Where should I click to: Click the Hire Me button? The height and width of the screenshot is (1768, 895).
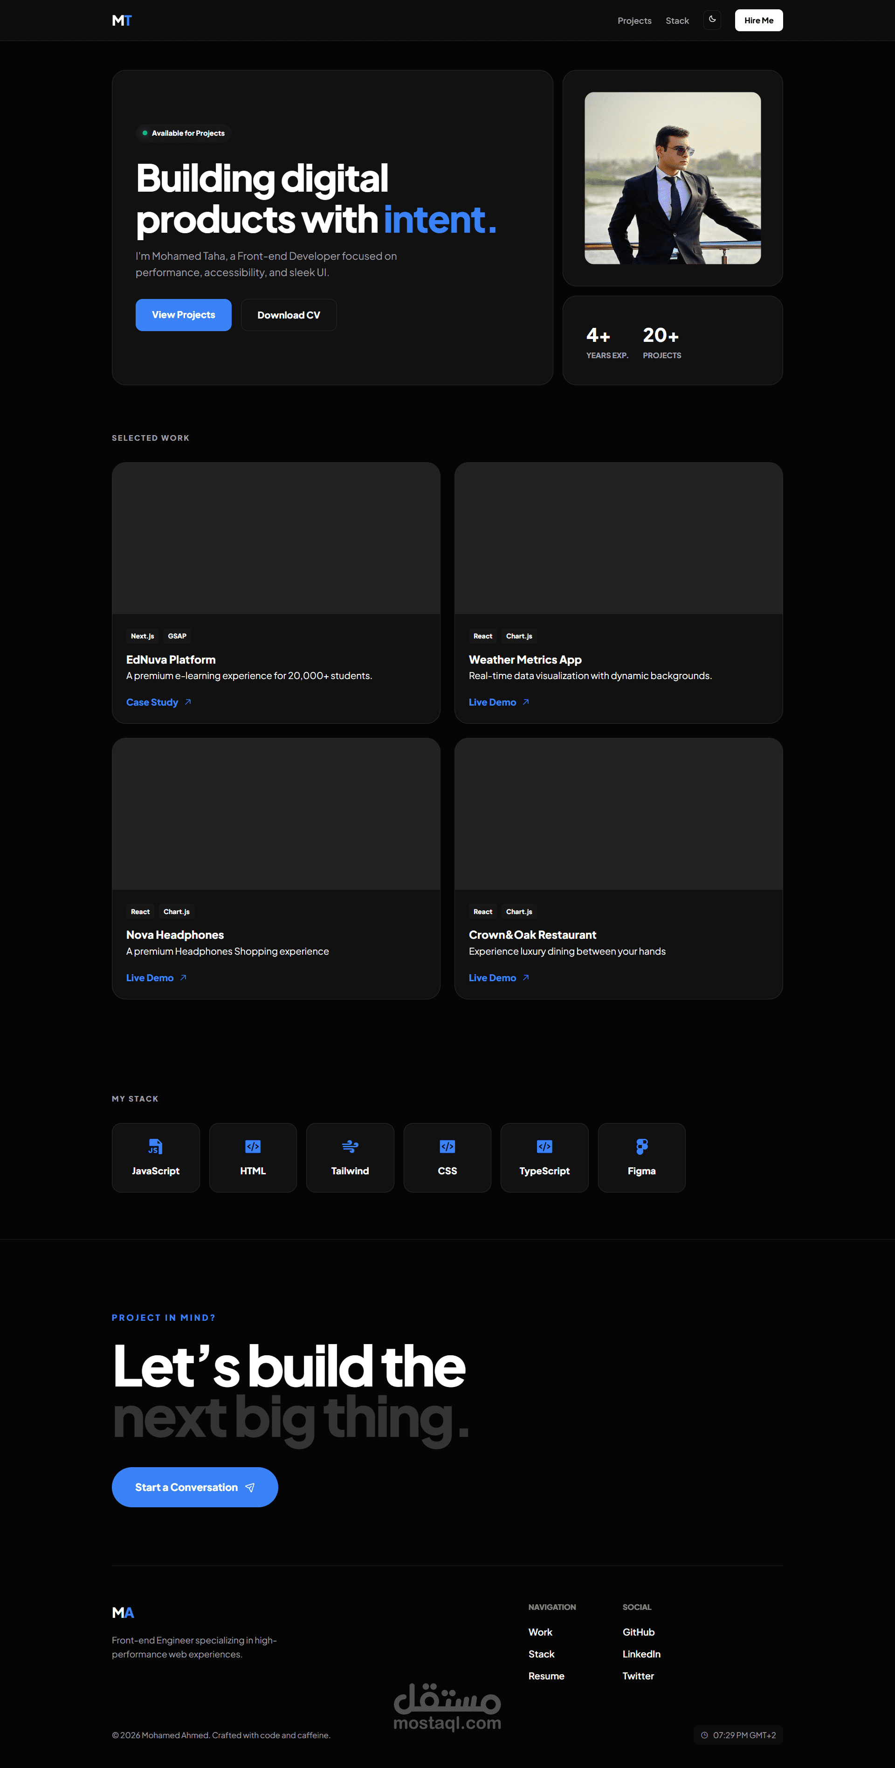(758, 21)
